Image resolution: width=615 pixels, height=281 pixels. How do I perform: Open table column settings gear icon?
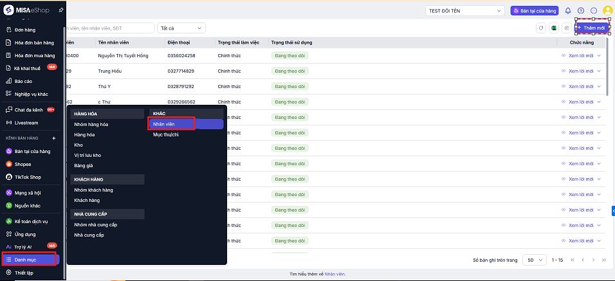coord(566,28)
